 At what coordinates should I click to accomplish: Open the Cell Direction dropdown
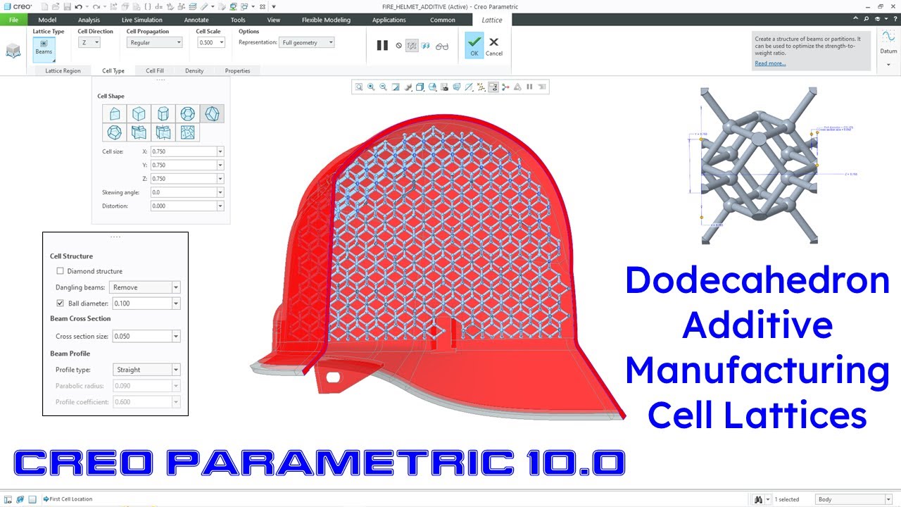(x=89, y=42)
